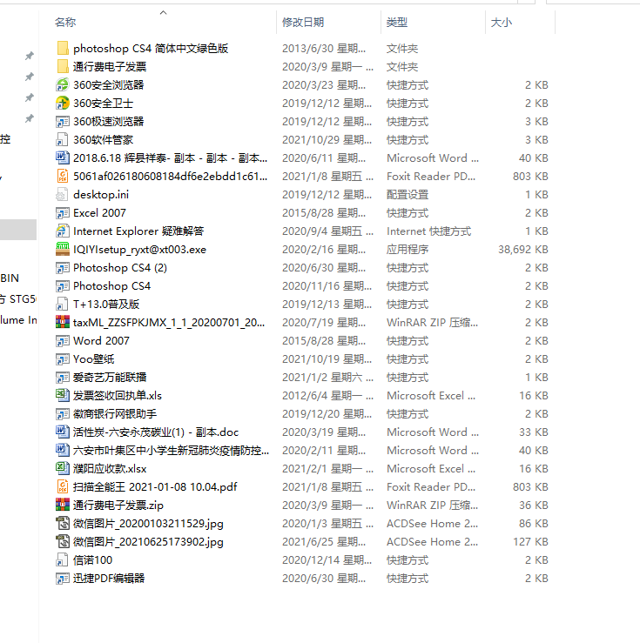Select the 360安全卫士 shortcut icon

[x=63, y=104]
